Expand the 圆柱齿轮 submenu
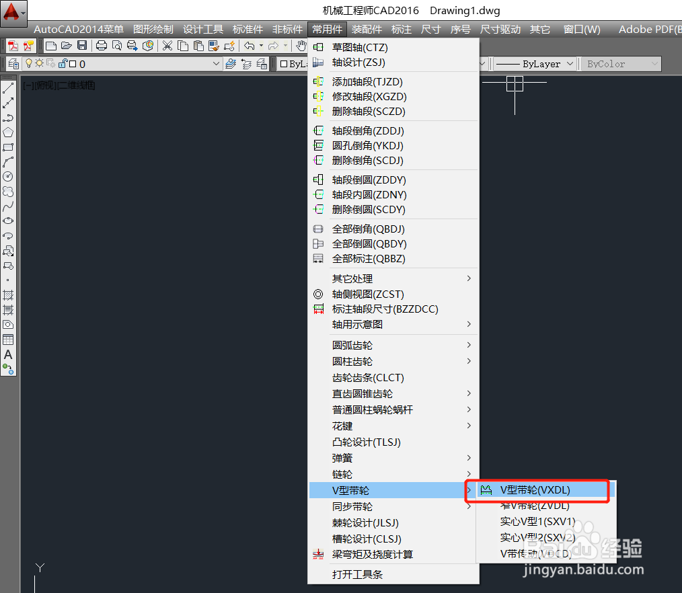This screenshot has height=593, width=682. tap(393, 361)
